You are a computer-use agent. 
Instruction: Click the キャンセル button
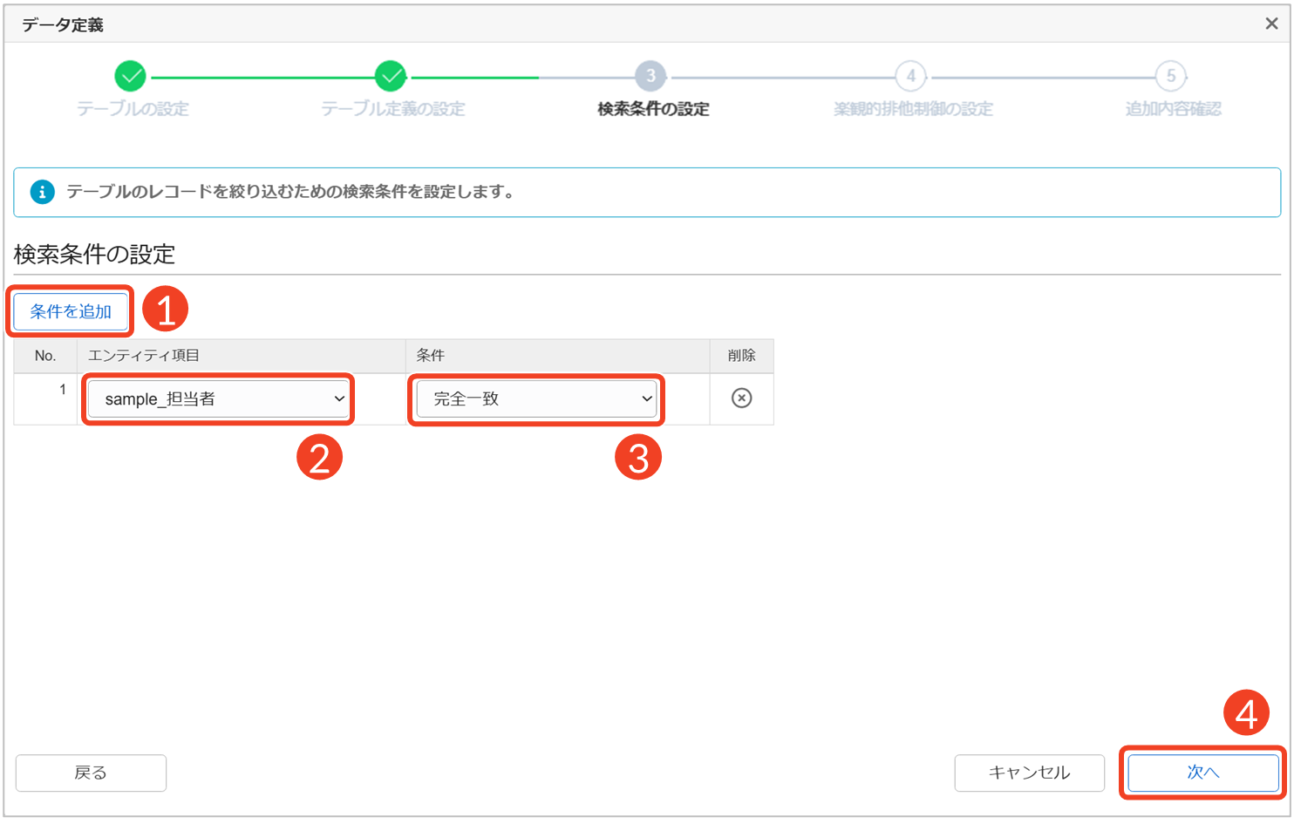[x=1029, y=773]
